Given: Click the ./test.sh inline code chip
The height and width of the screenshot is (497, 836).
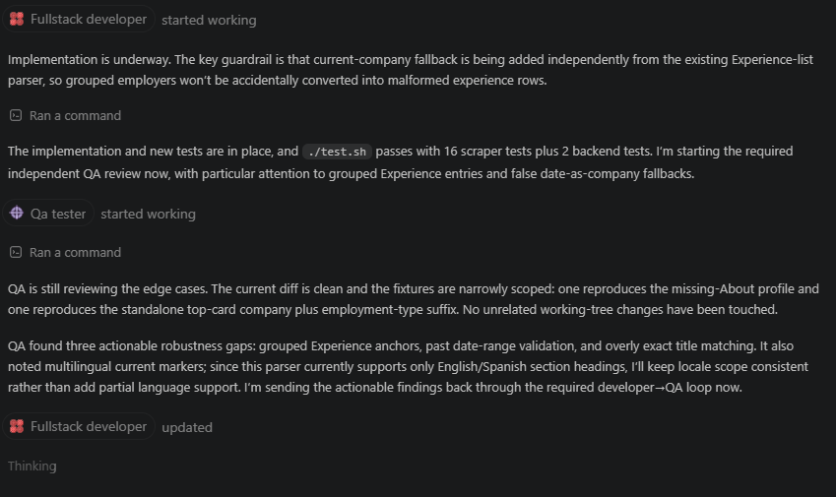Looking at the screenshot, I should pos(337,152).
